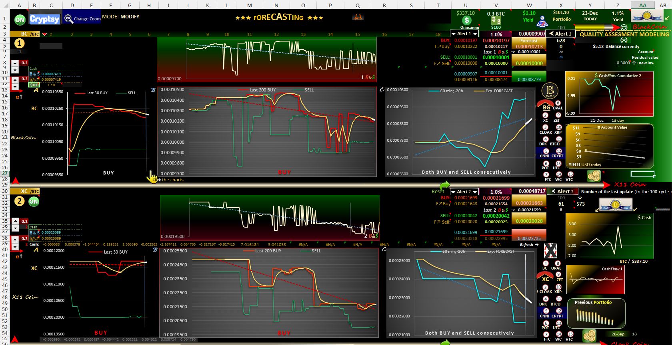Screen dimensions: 672x345
Task: Click the reading figure icon beside Yield
Action: pyautogui.click(x=542, y=22)
